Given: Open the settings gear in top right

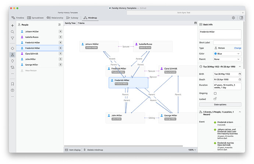Looking at the screenshot, I should pos(233,18).
